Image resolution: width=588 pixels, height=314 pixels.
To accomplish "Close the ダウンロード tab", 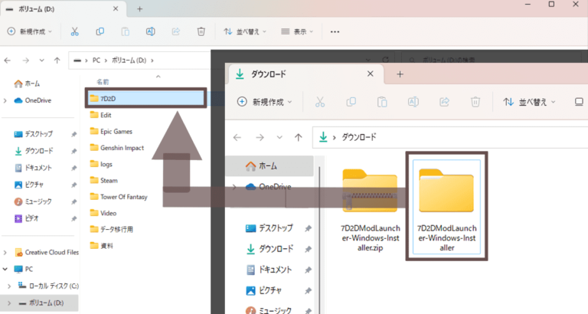I will (x=370, y=74).
